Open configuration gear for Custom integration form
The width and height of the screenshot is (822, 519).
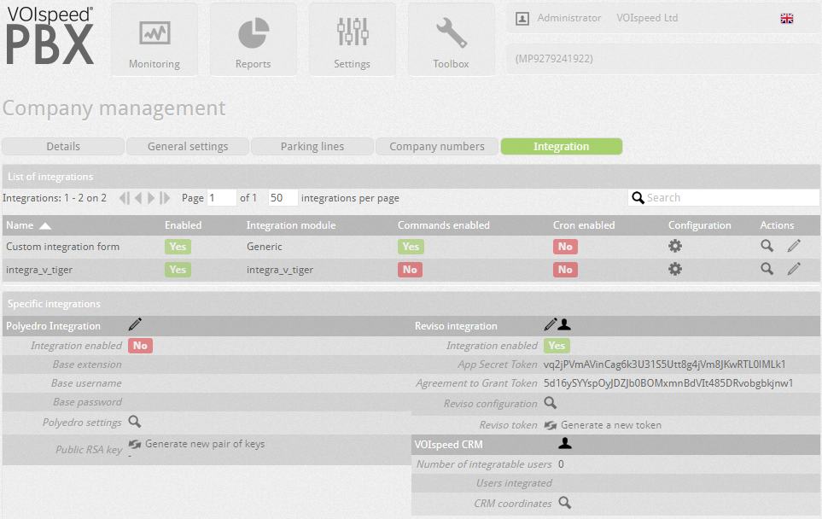point(675,246)
